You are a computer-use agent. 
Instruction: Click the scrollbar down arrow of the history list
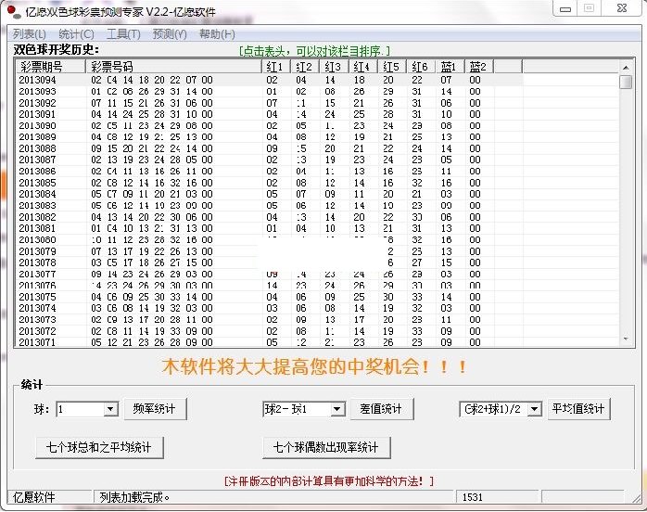coord(626,340)
